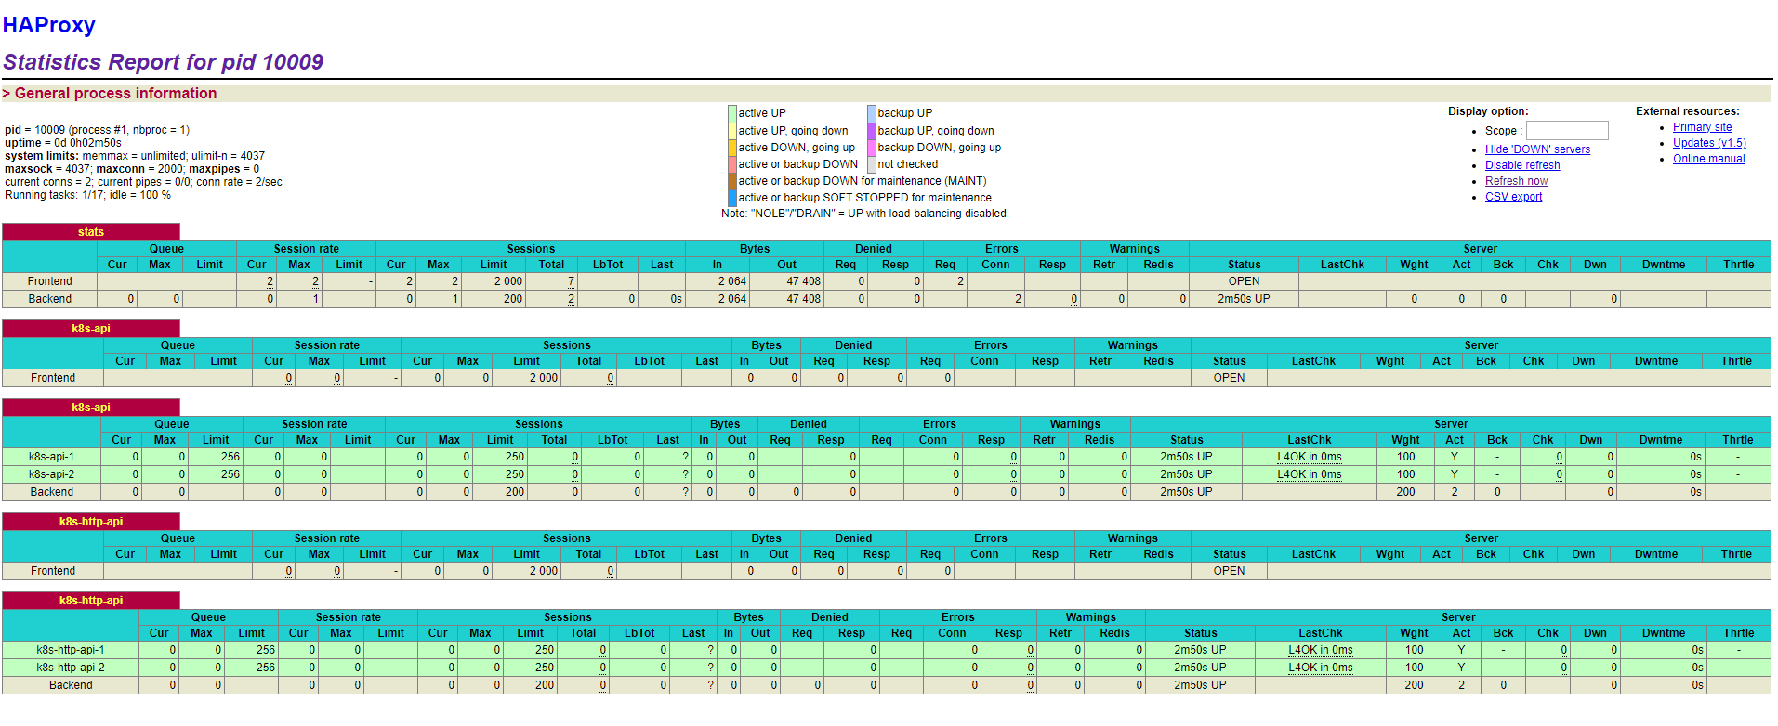Click '47 408' bytes out in the stats Frontend row
1778x726 pixels.
coord(803,281)
